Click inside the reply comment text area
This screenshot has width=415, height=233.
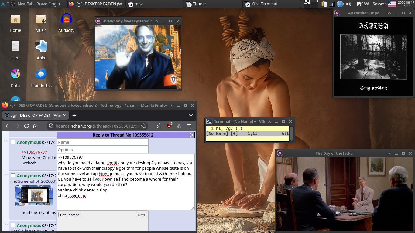coord(126,182)
